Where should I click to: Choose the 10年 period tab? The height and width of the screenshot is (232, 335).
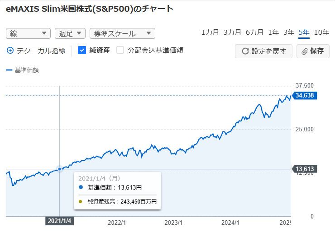pos(321,32)
